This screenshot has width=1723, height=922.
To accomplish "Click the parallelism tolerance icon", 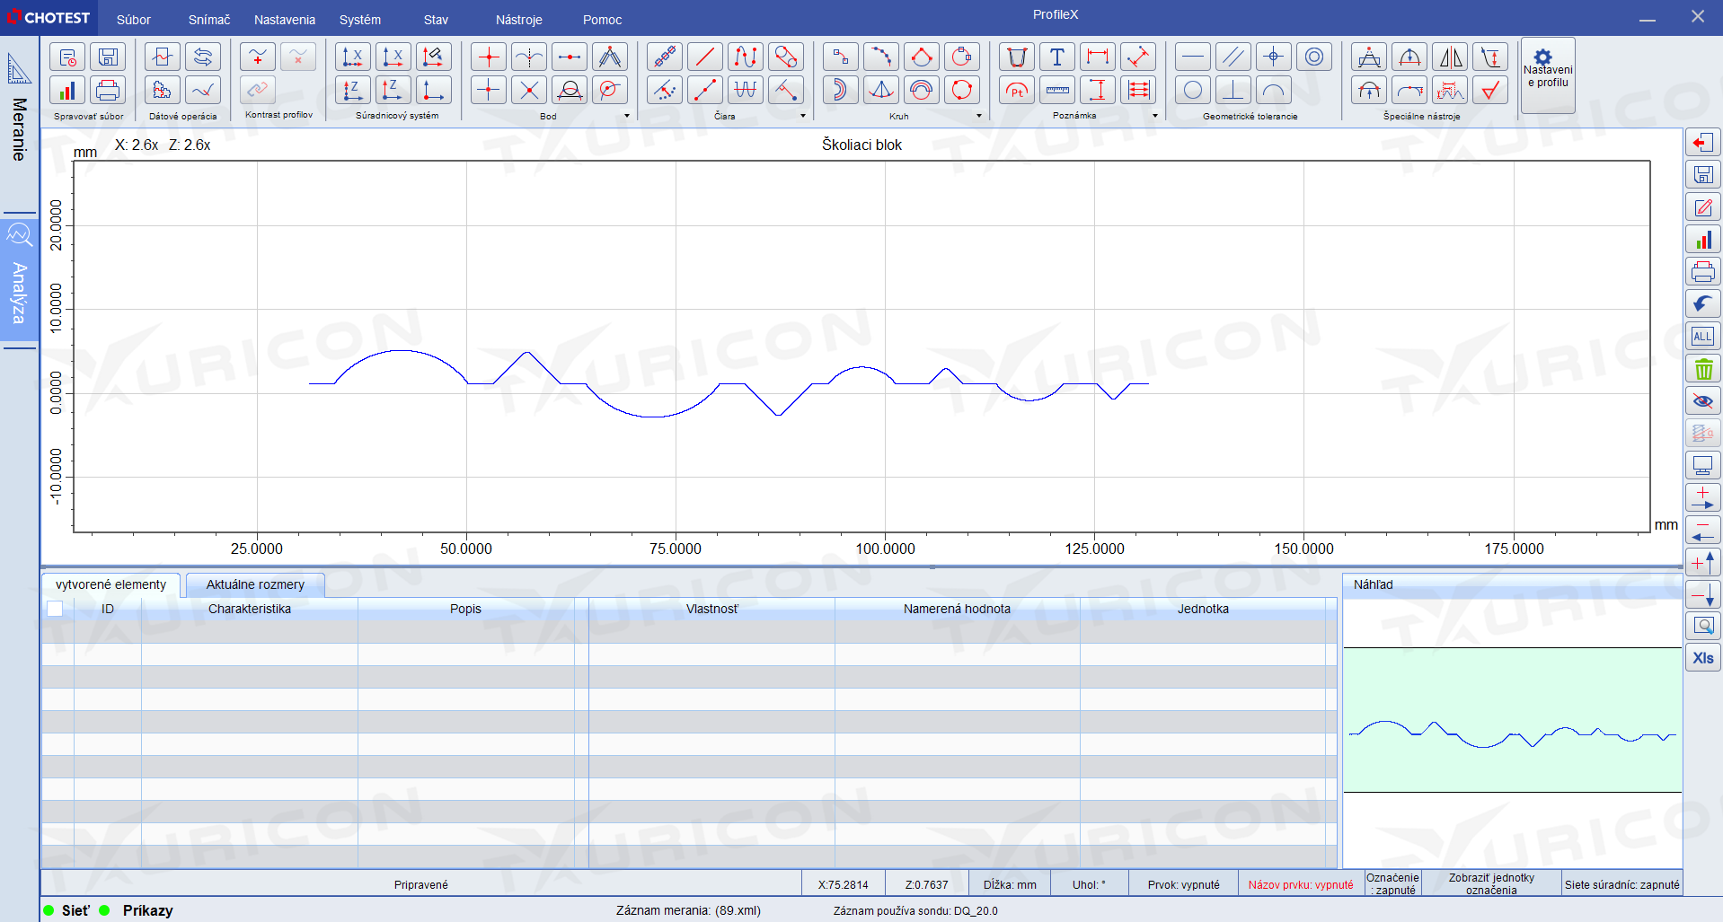I will pos(1233,57).
